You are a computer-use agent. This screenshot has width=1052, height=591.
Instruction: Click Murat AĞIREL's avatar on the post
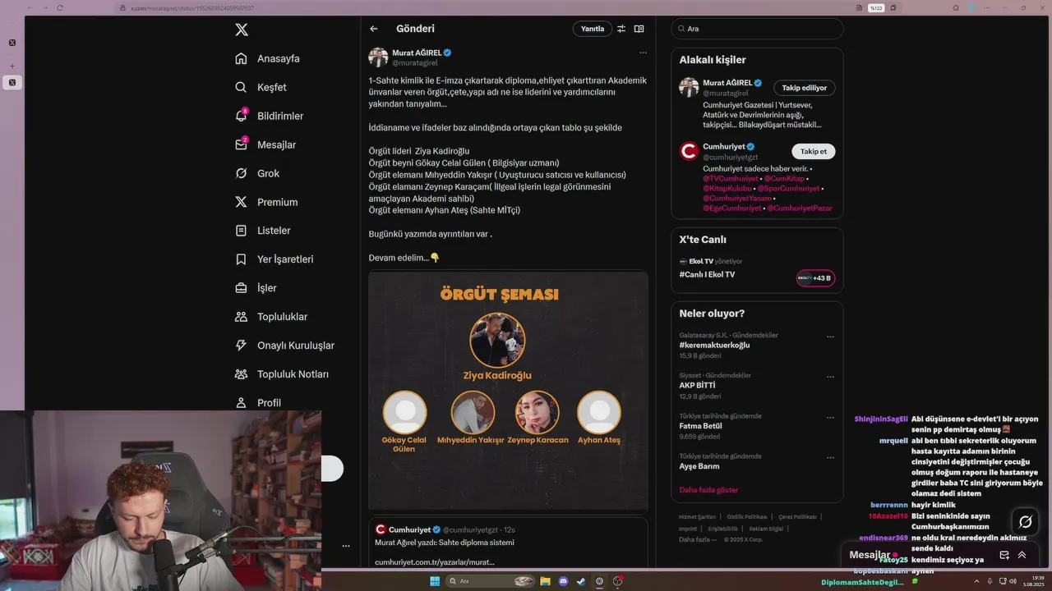click(378, 57)
